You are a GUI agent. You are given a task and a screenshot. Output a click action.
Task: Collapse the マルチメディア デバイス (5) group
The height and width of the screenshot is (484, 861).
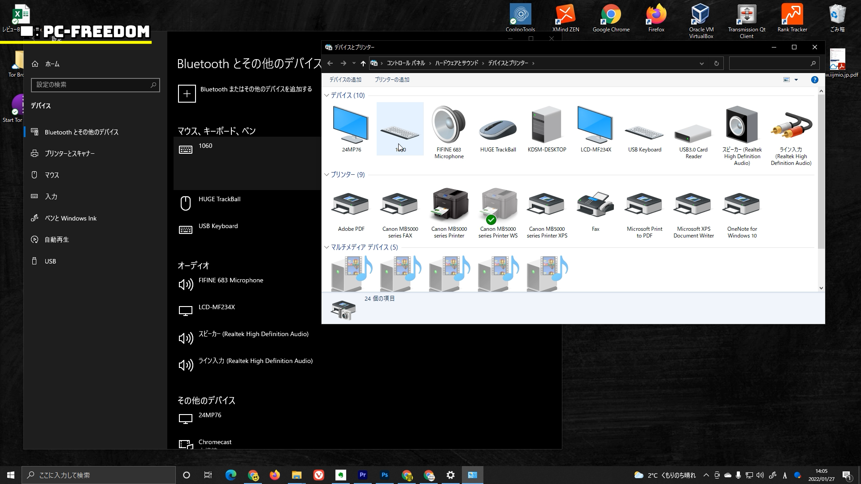coord(327,247)
